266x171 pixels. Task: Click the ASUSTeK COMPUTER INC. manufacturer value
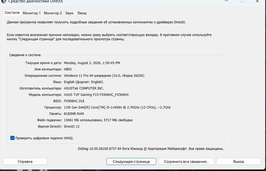(x=84, y=88)
